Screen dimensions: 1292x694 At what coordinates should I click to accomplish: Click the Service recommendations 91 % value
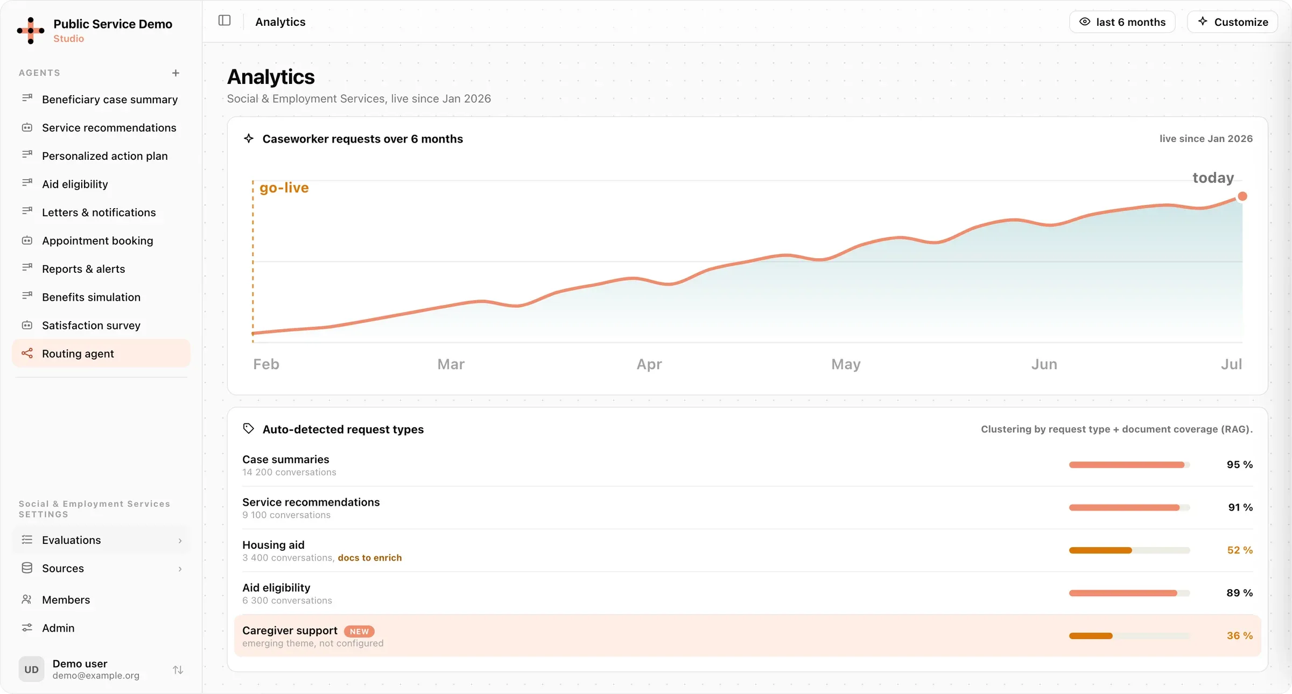click(x=1240, y=507)
